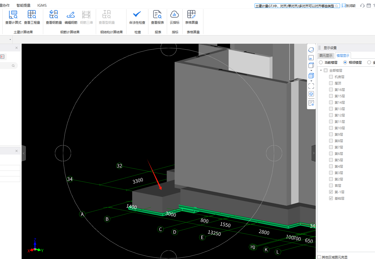This screenshot has width=375, height=259.
Task: Collapse right panel with side arrow handle
Action: point(314,153)
